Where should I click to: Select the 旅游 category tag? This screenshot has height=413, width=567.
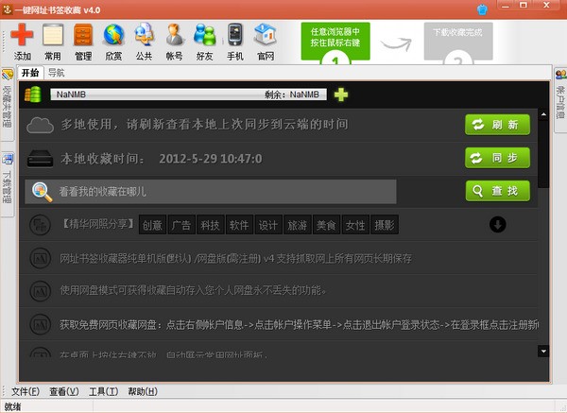(x=298, y=225)
